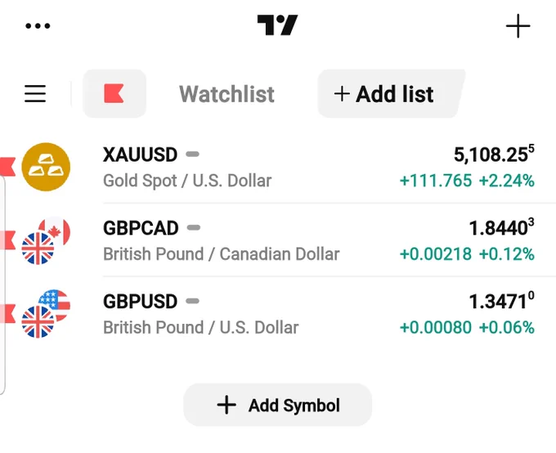Click the gold bars XAUUSD icon
The image size is (556, 453).
point(46,167)
